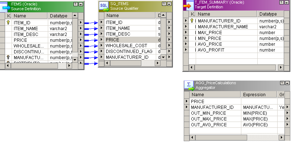Screen dimensions: 291x143
Task: Click input port arrow of AVG_PROFIT in target
Action: coord(186,50)
